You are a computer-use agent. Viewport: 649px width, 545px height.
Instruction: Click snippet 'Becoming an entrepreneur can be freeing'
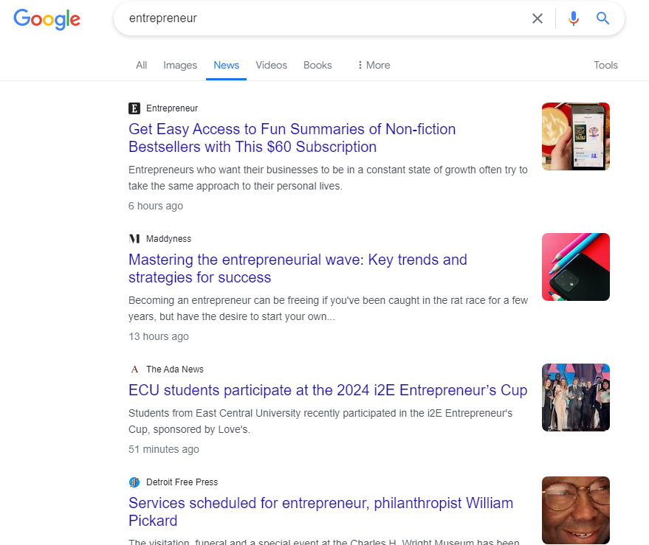coord(328,308)
